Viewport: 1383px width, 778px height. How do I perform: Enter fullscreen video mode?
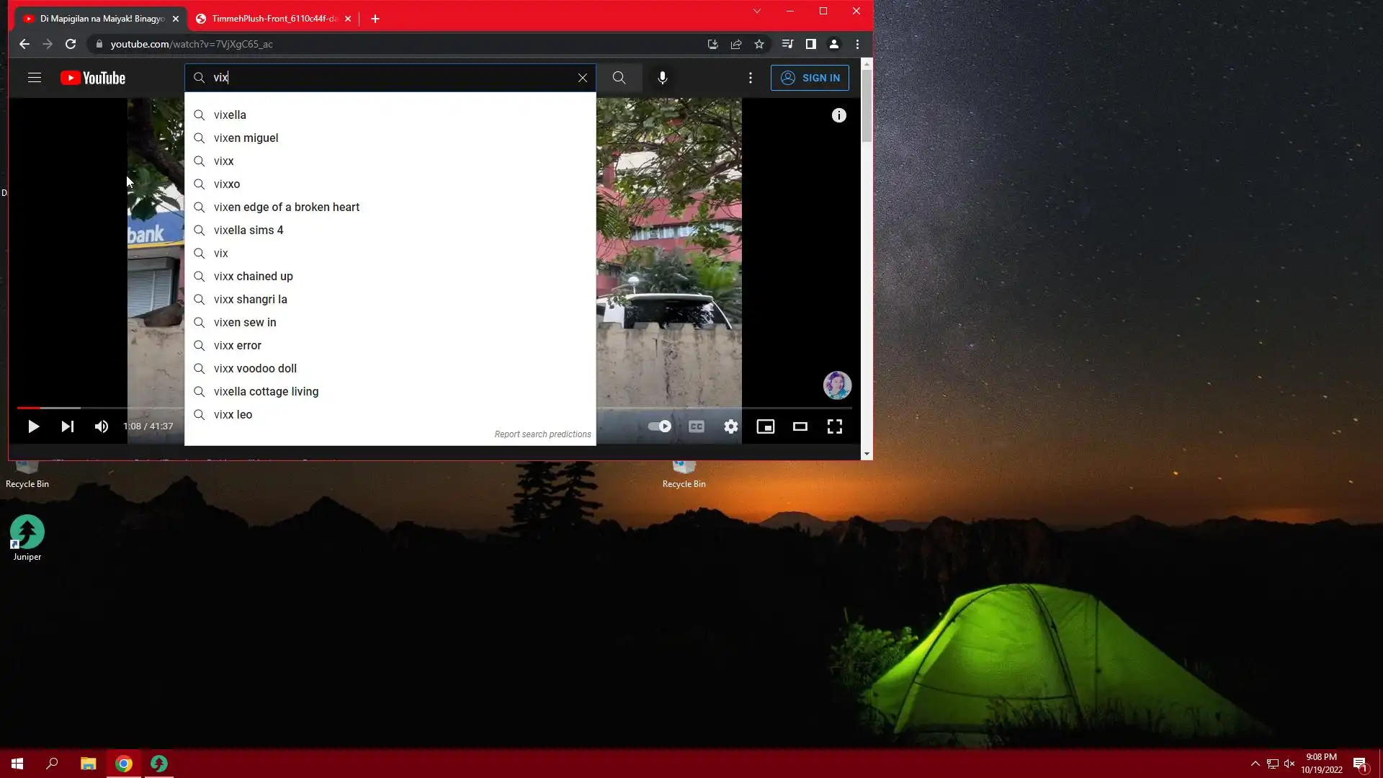834,426
